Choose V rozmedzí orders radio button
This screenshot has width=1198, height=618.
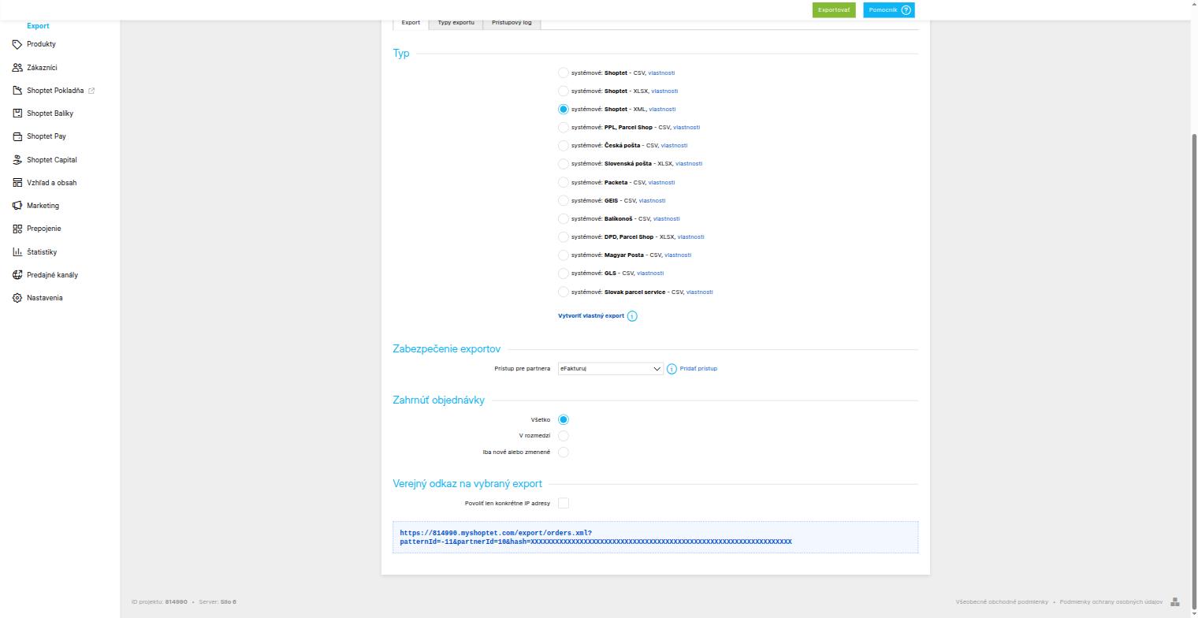(563, 436)
